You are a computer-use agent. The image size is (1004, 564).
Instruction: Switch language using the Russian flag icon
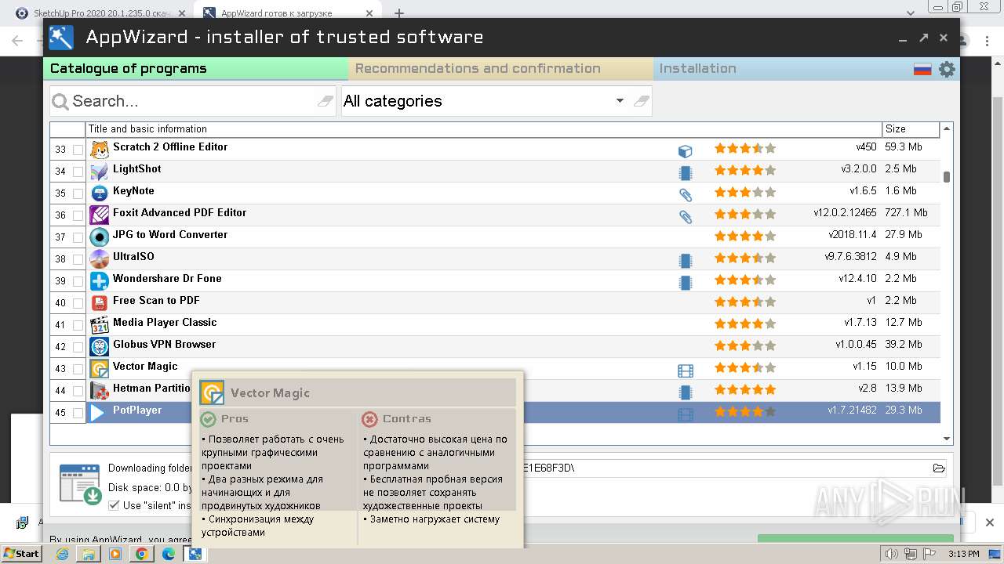(x=922, y=69)
